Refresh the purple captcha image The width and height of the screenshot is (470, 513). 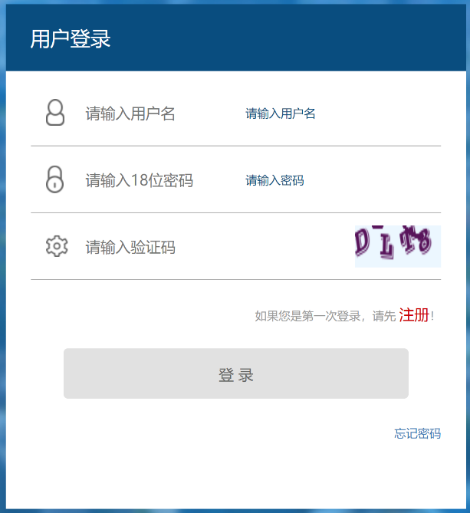[398, 246]
